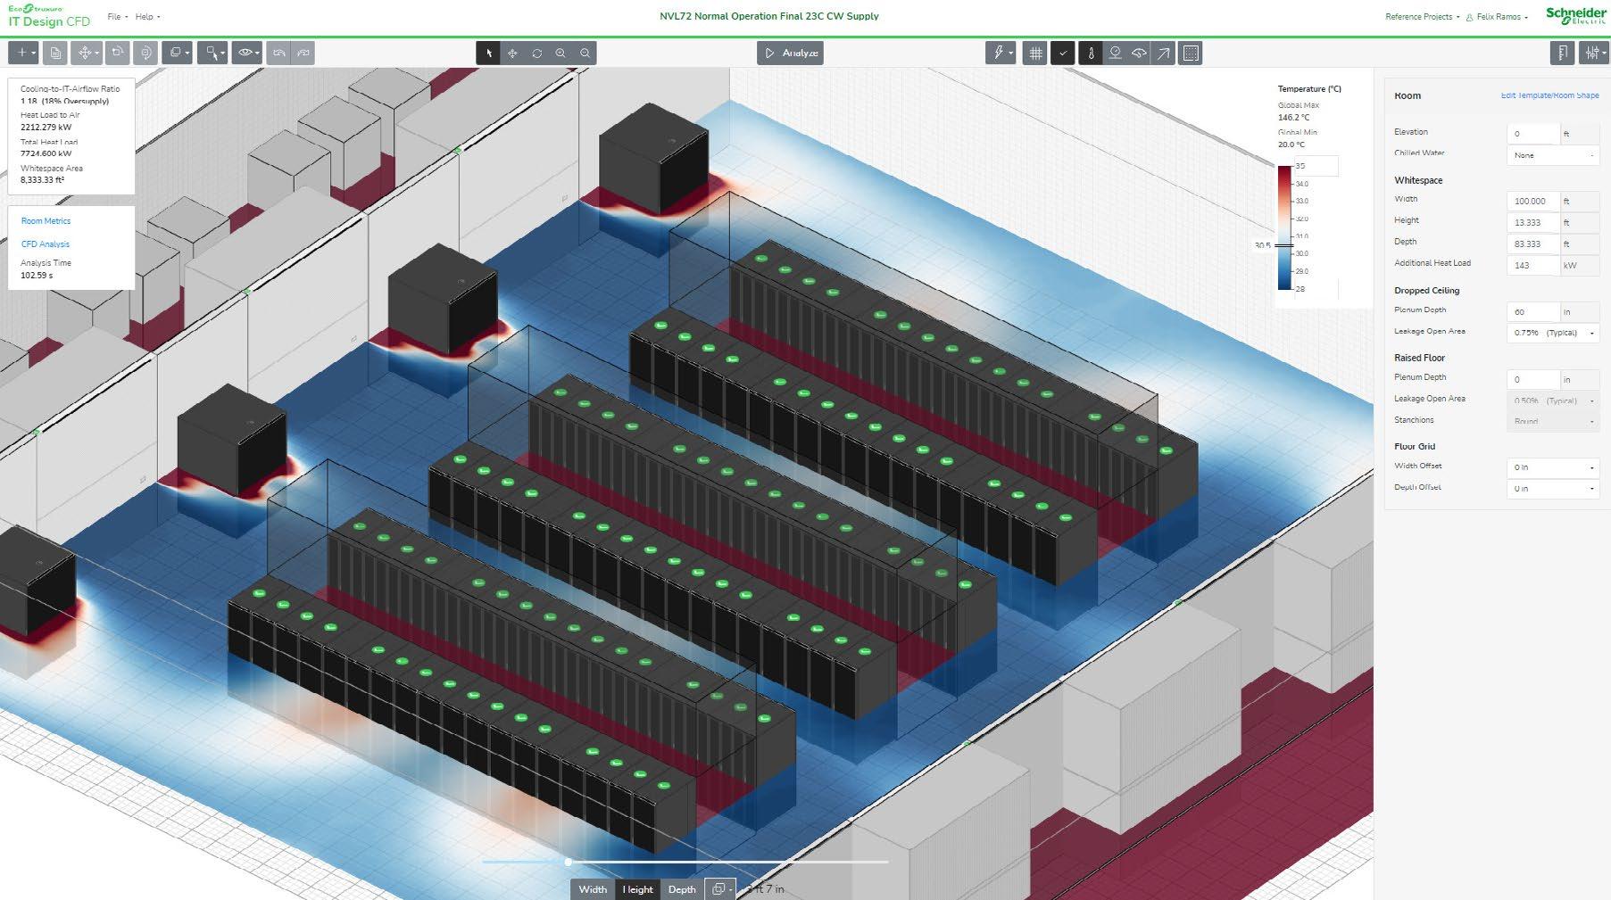The width and height of the screenshot is (1611, 900).
Task: Open the Help menu
Action: (147, 17)
